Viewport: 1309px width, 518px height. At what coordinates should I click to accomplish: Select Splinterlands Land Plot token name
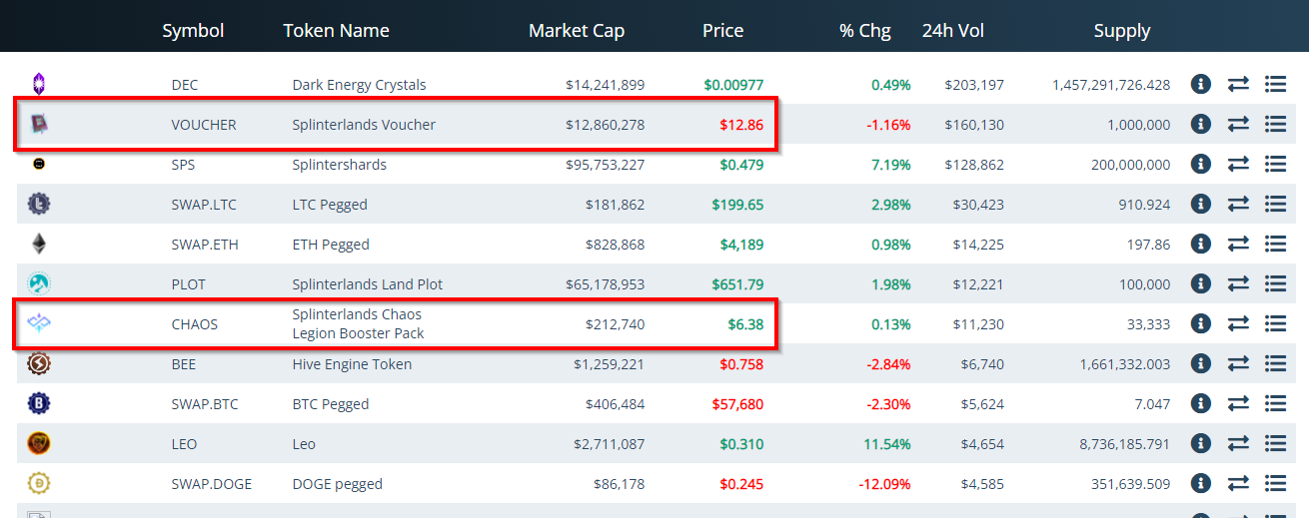[368, 284]
